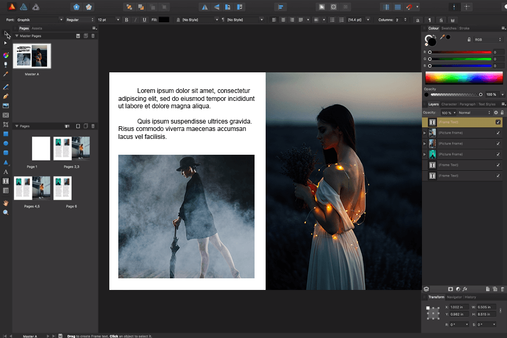Switch to the Designer Persona icon
This screenshot has width=507, height=338.
coord(24,7)
